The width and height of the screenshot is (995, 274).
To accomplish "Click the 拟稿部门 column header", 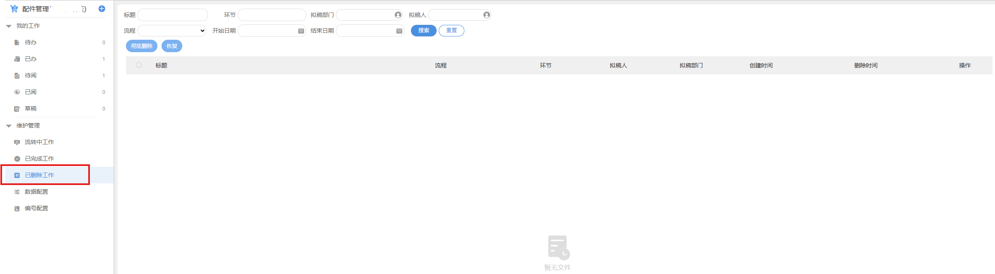I will (x=691, y=65).
